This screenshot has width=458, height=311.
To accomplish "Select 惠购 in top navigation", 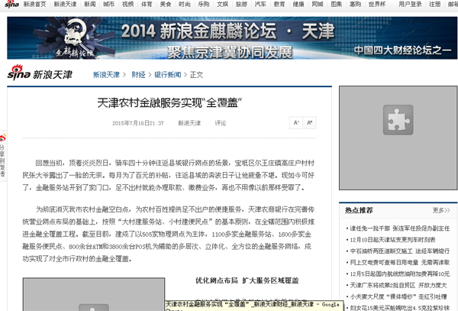I will tap(356, 4).
